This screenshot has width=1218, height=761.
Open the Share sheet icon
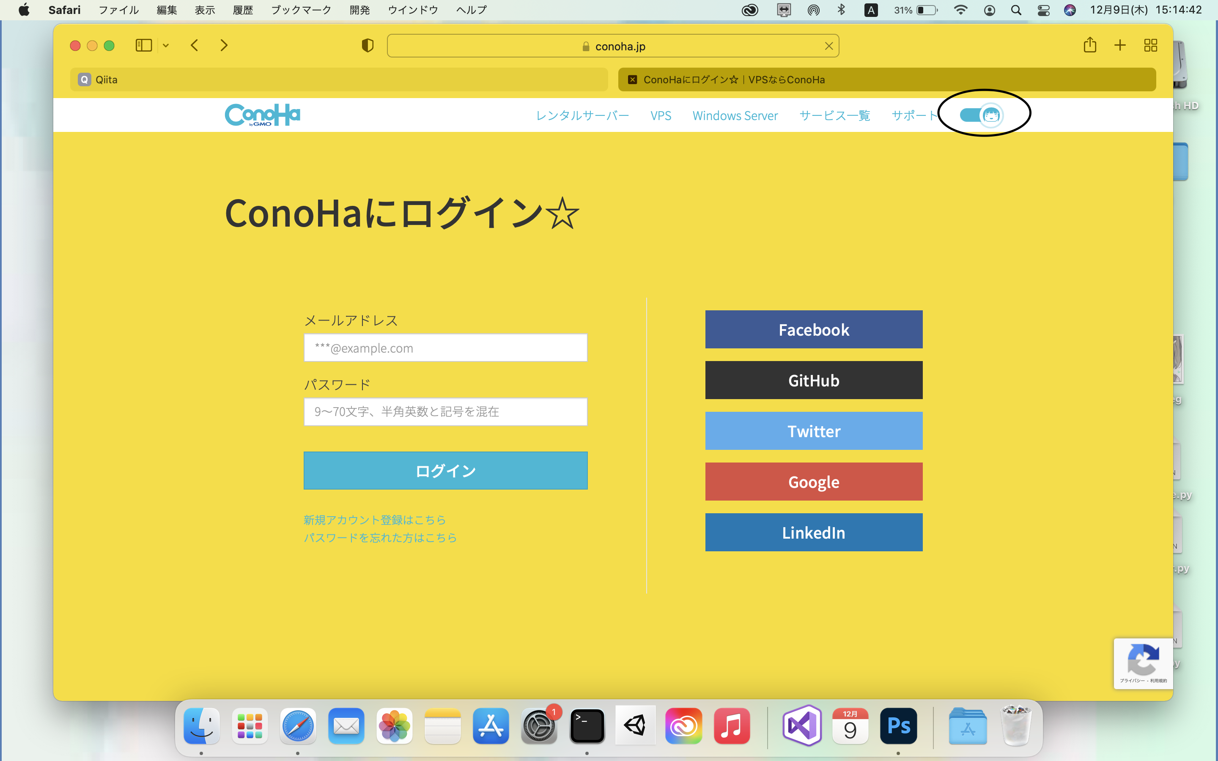(x=1090, y=45)
